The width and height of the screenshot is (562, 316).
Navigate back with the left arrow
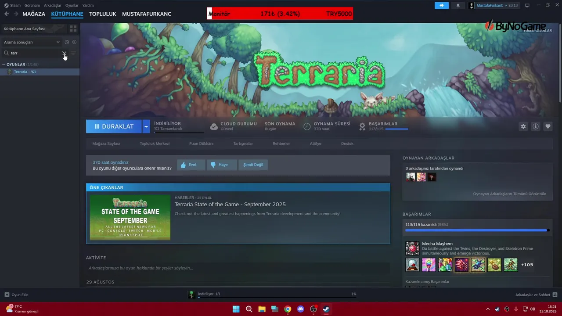click(7, 14)
